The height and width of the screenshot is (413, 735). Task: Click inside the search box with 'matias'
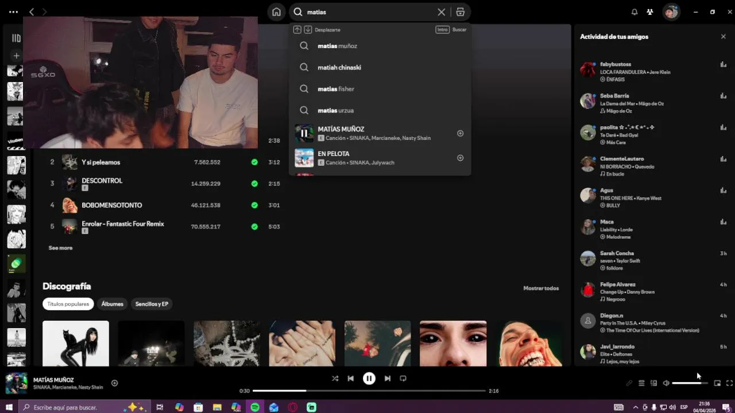click(x=370, y=12)
